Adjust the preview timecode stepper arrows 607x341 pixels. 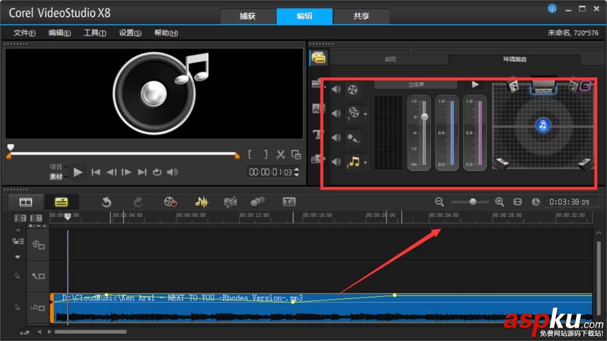(x=297, y=172)
